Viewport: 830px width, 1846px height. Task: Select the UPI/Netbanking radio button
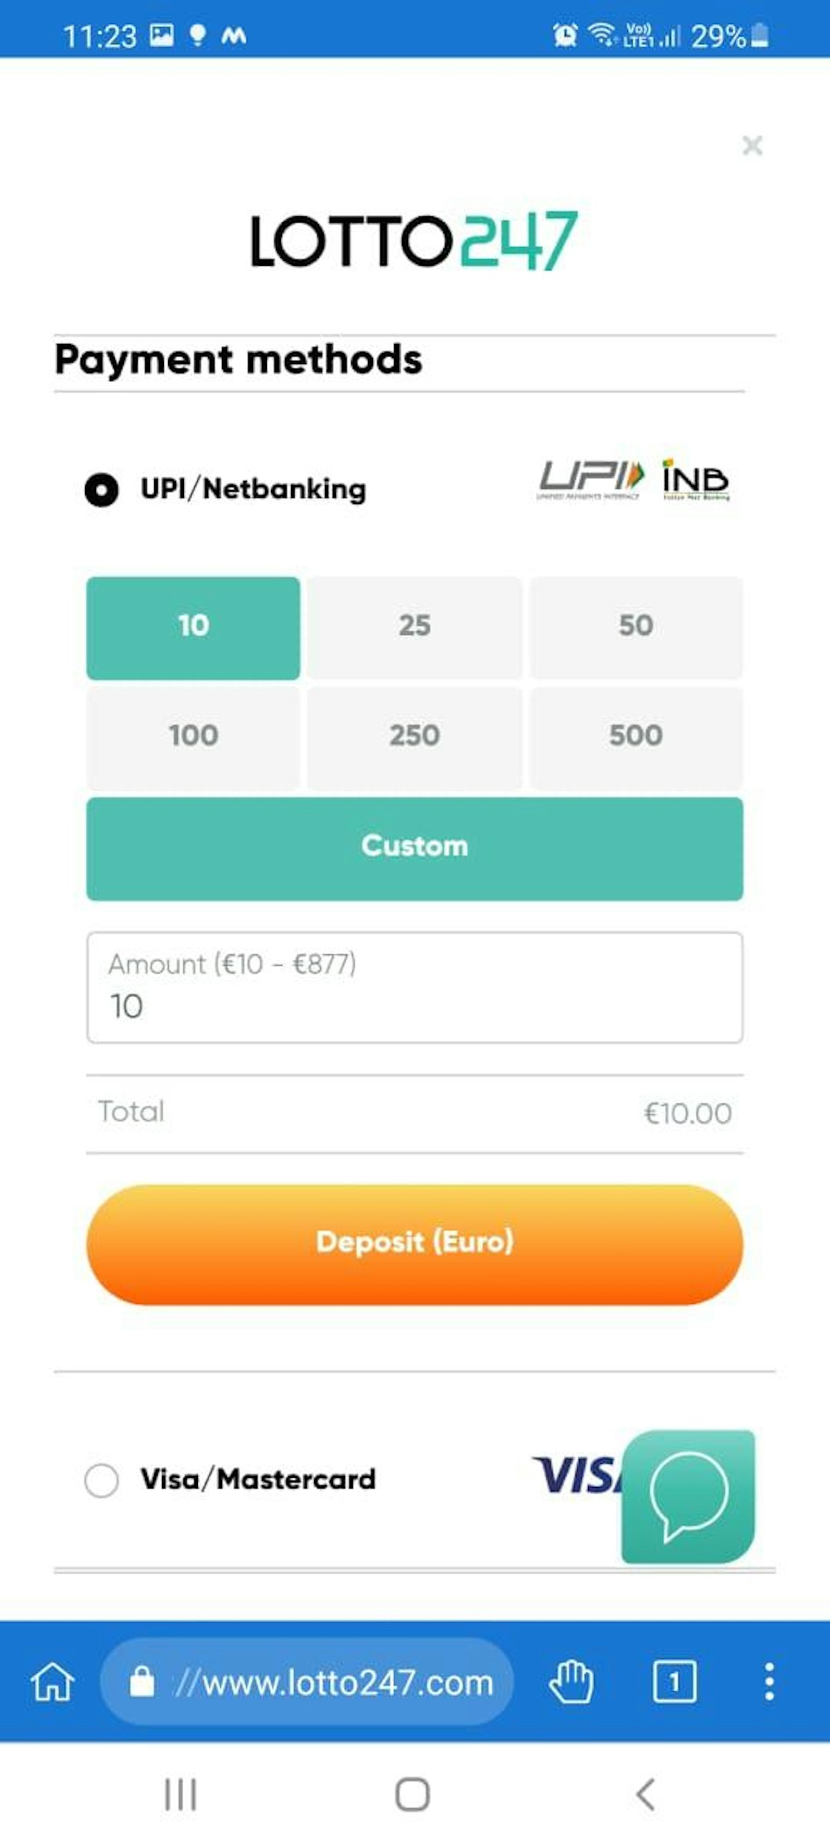[102, 490]
